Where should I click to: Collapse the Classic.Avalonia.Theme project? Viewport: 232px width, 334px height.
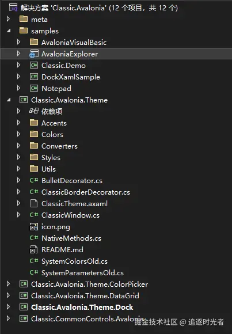click(x=9, y=100)
